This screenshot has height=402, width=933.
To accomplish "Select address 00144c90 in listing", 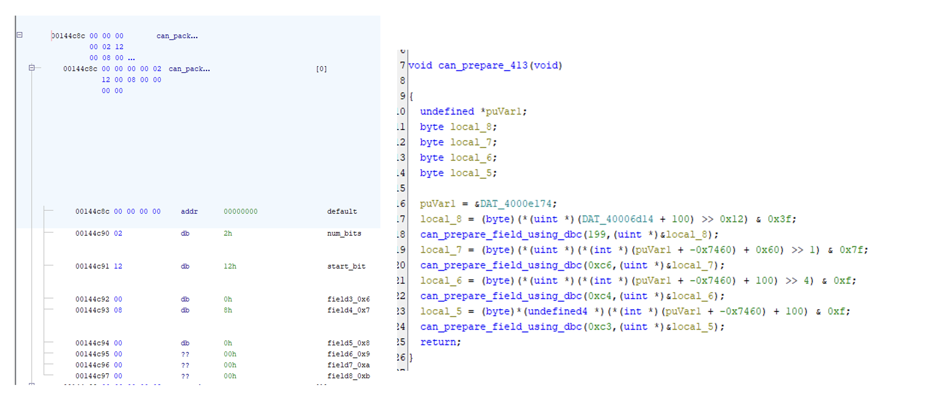I will pyautogui.click(x=92, y=233).
